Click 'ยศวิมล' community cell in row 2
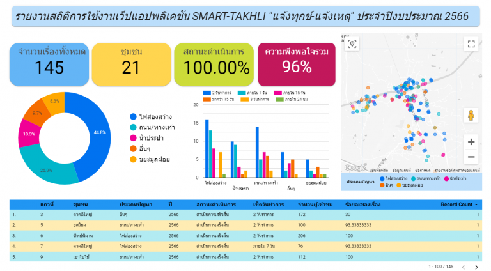The image size is (491, 271). coord(79,225)
